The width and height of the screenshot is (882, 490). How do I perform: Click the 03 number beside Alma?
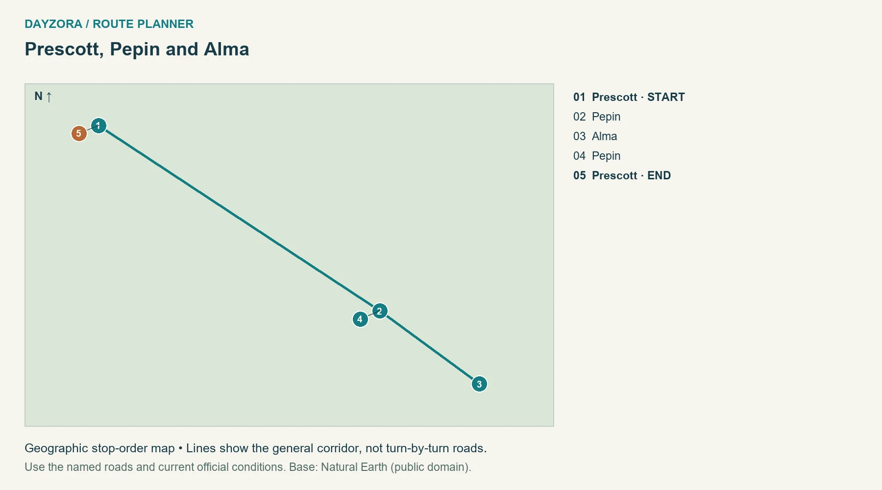(580, 136)
